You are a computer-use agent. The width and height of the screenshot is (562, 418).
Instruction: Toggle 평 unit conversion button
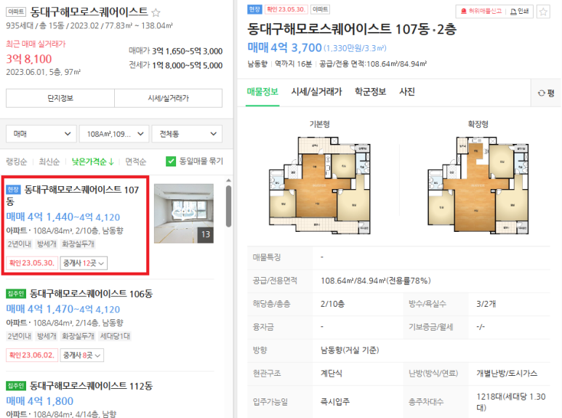546,93
